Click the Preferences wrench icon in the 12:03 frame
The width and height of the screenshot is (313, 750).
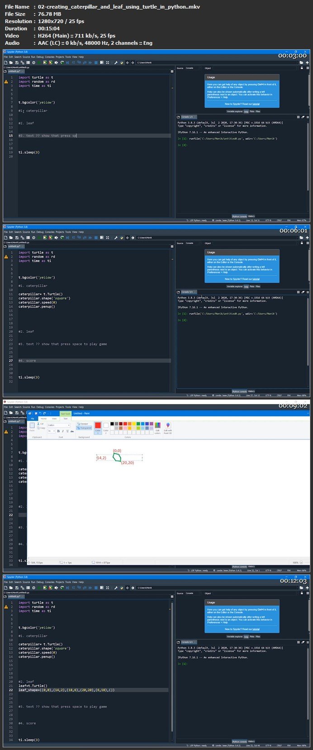[x=116, y=588]
